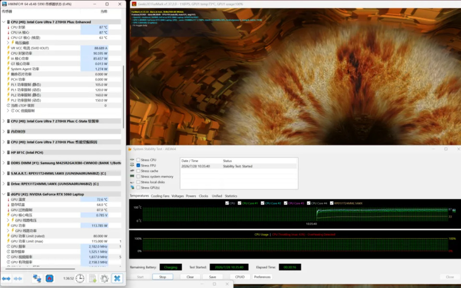Image resolution: width=461 pixels, height=288 pixels.
Task: Click thermometer icon on CPU 封装 row
Action: 8,27
